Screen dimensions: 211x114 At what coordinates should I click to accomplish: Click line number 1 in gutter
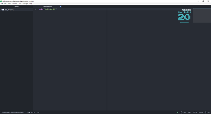(x=35, y=9)
